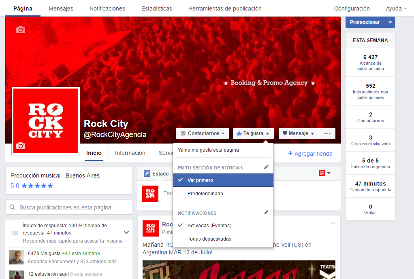Screen dimensions: 414x279
Task: Click Producción musical category text
Action: [35, 175]
